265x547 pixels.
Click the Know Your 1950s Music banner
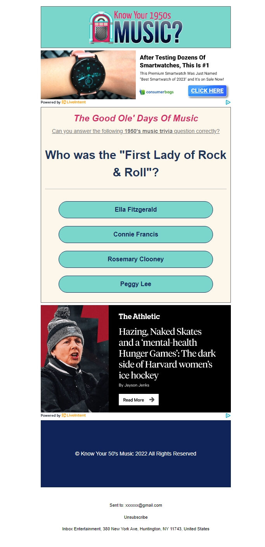click(136, 27)
